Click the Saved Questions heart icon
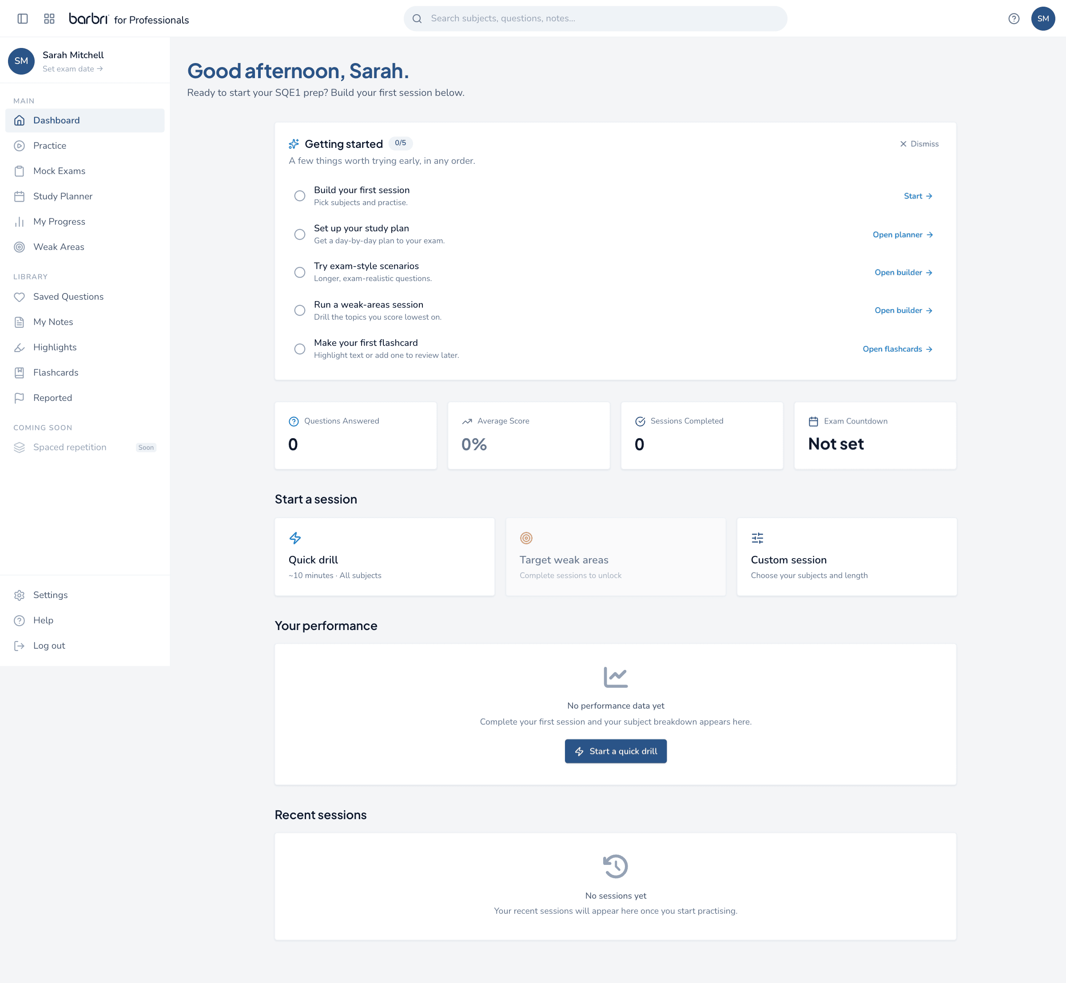The height and width of the screenshot is (983, 1066). (x=20, y=297)
